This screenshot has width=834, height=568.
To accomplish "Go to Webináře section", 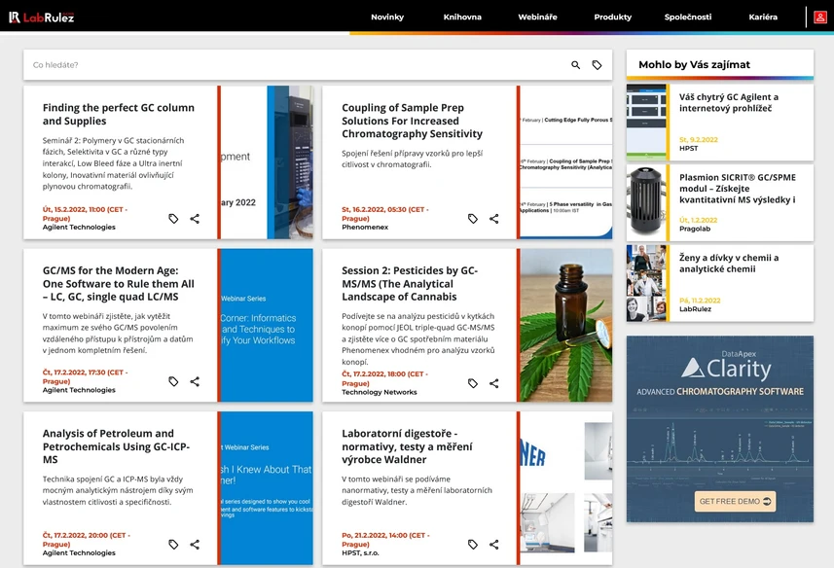I will pos(538,17).
